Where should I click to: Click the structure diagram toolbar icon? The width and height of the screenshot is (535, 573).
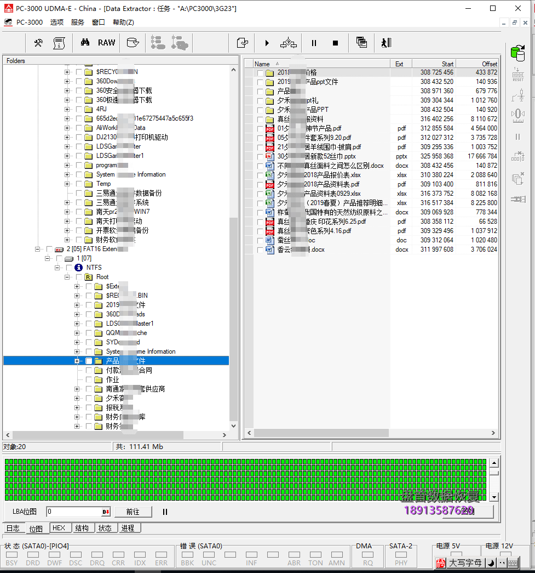click(x=288, y=43)
